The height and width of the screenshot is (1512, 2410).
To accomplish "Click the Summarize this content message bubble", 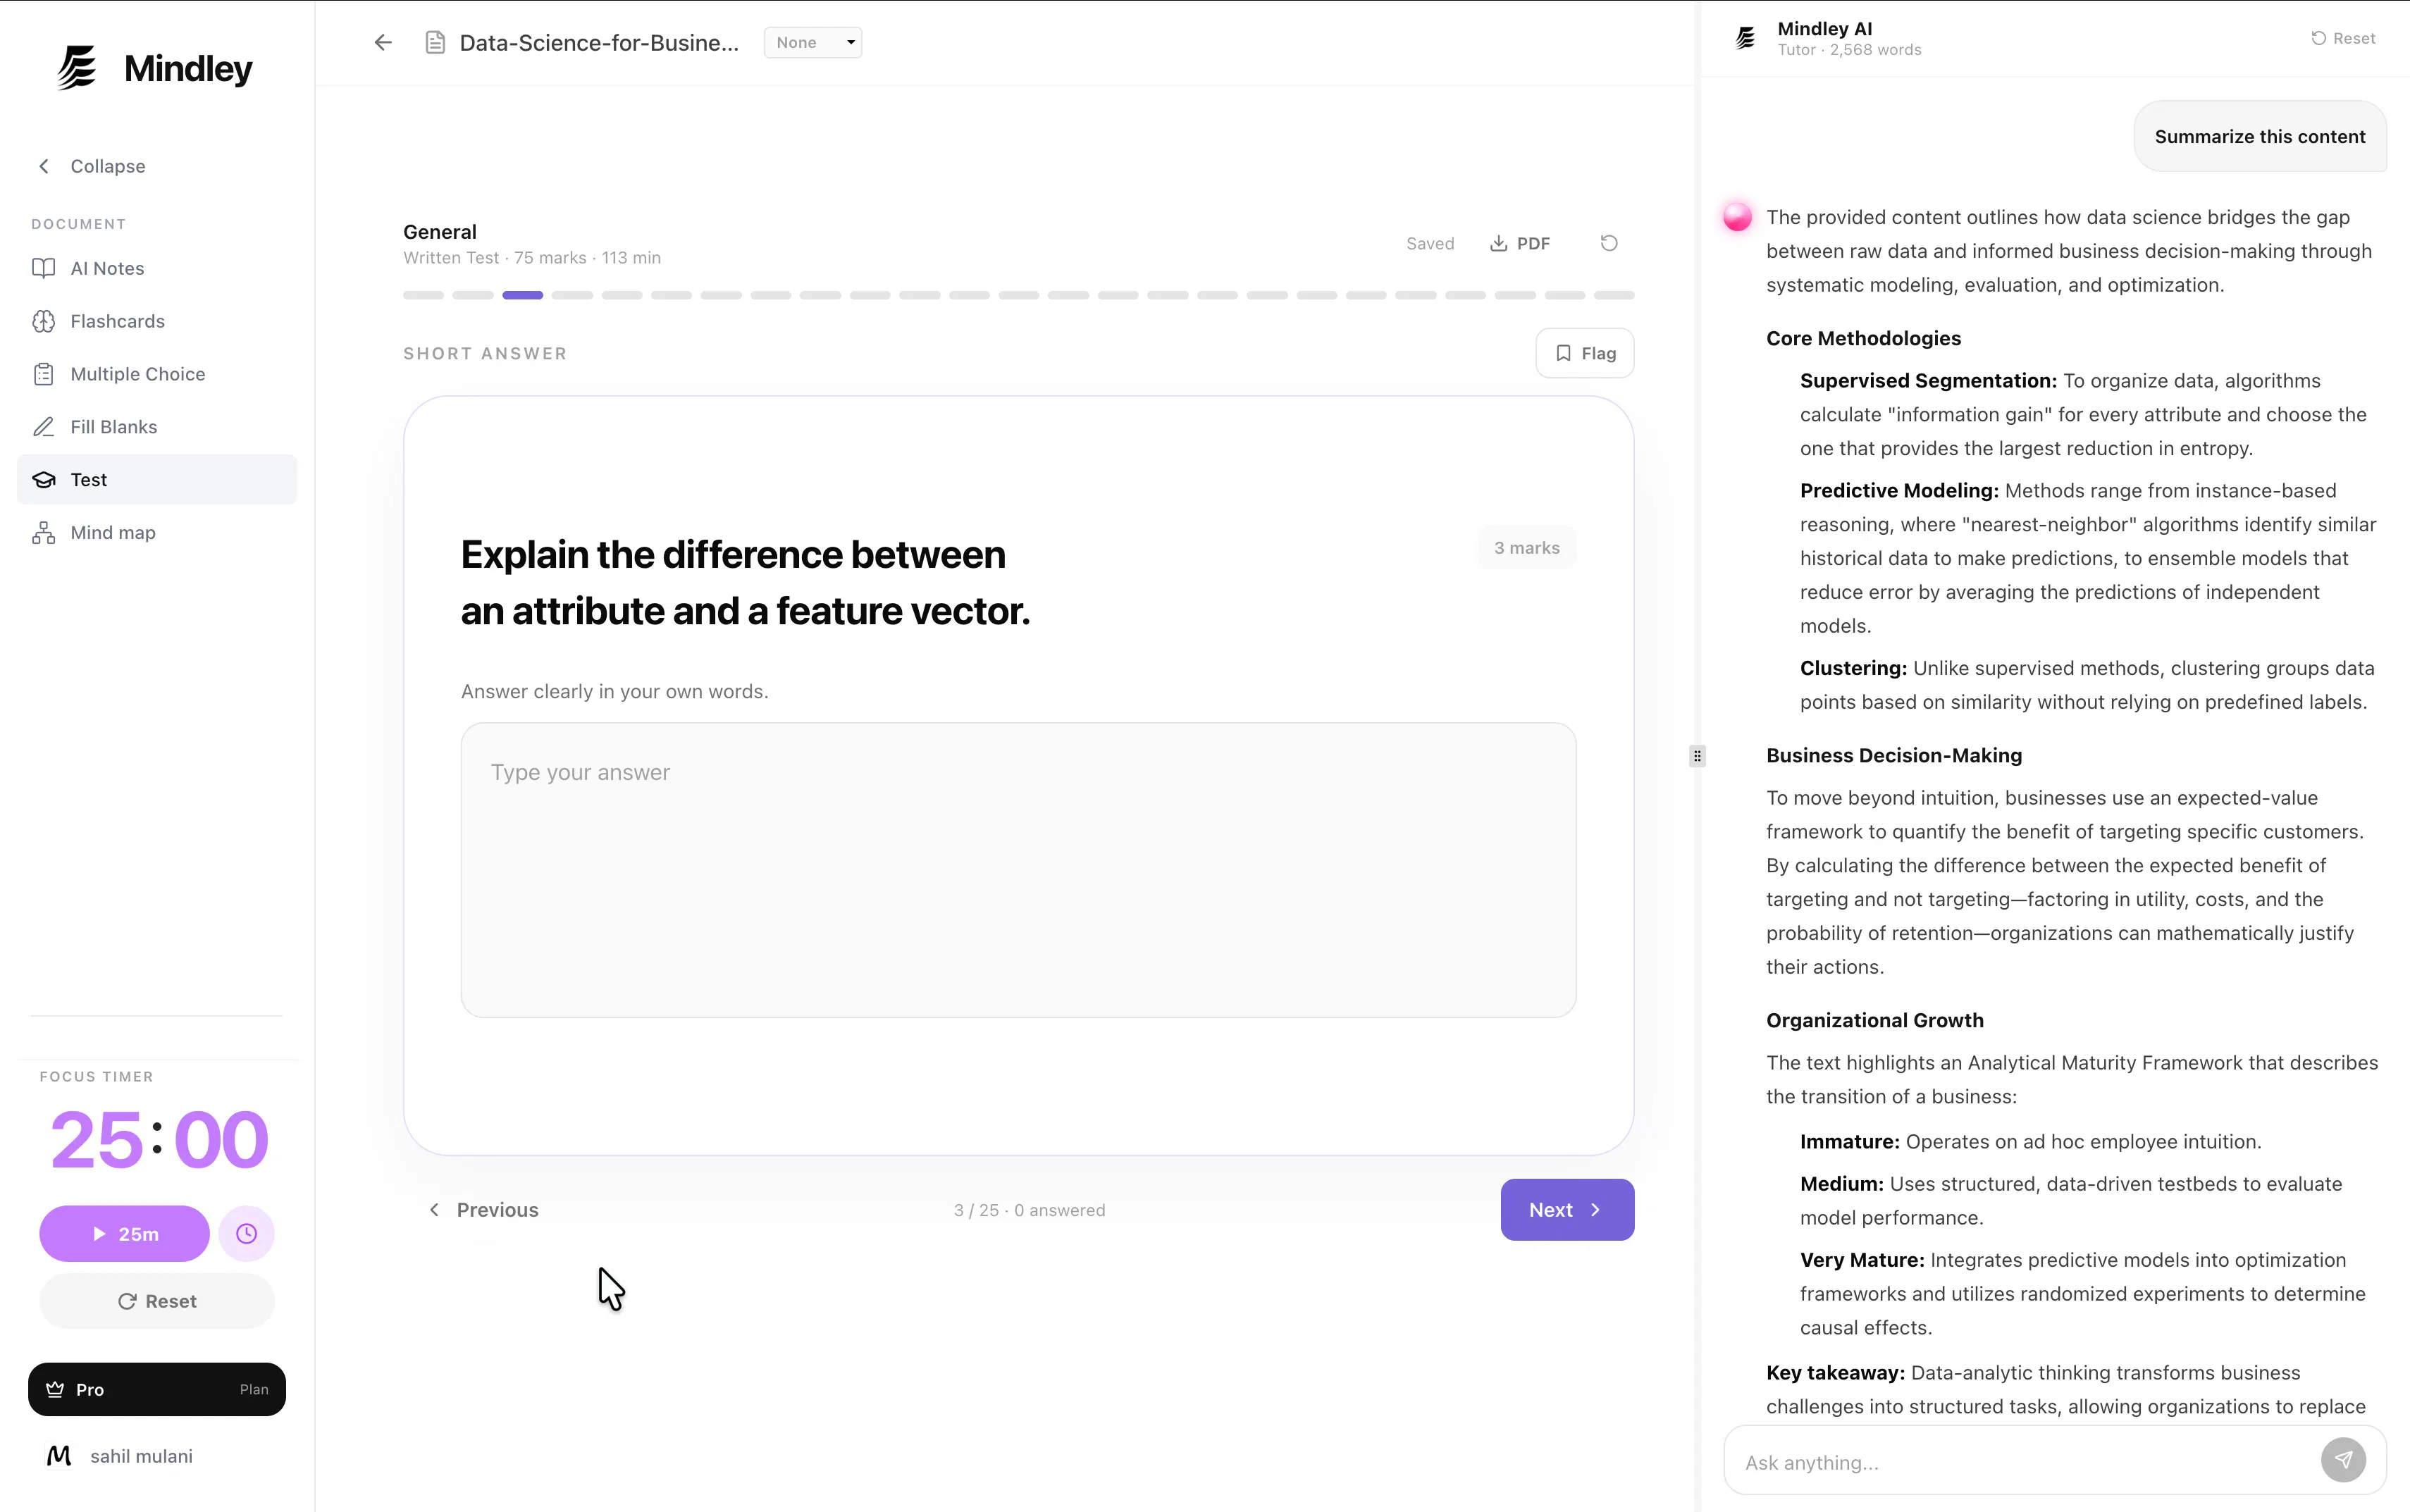I will pyautogui.click(x=2260, y=136).
